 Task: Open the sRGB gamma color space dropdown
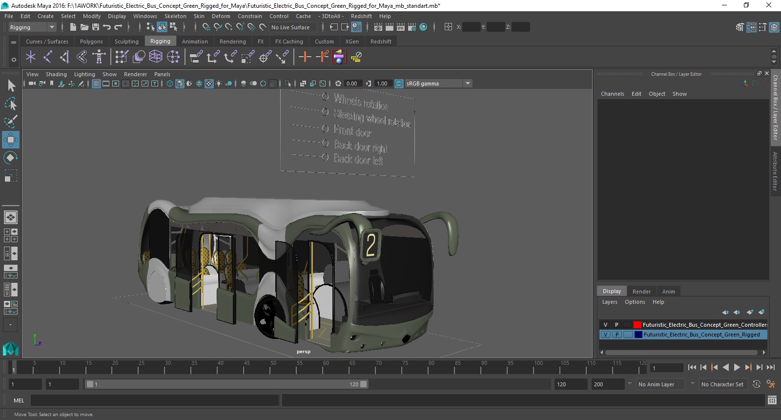click(438, 84)
